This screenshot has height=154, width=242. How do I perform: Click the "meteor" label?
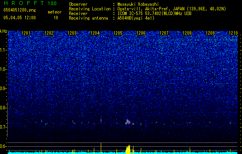pyautogui.click(x=55, y=12)
